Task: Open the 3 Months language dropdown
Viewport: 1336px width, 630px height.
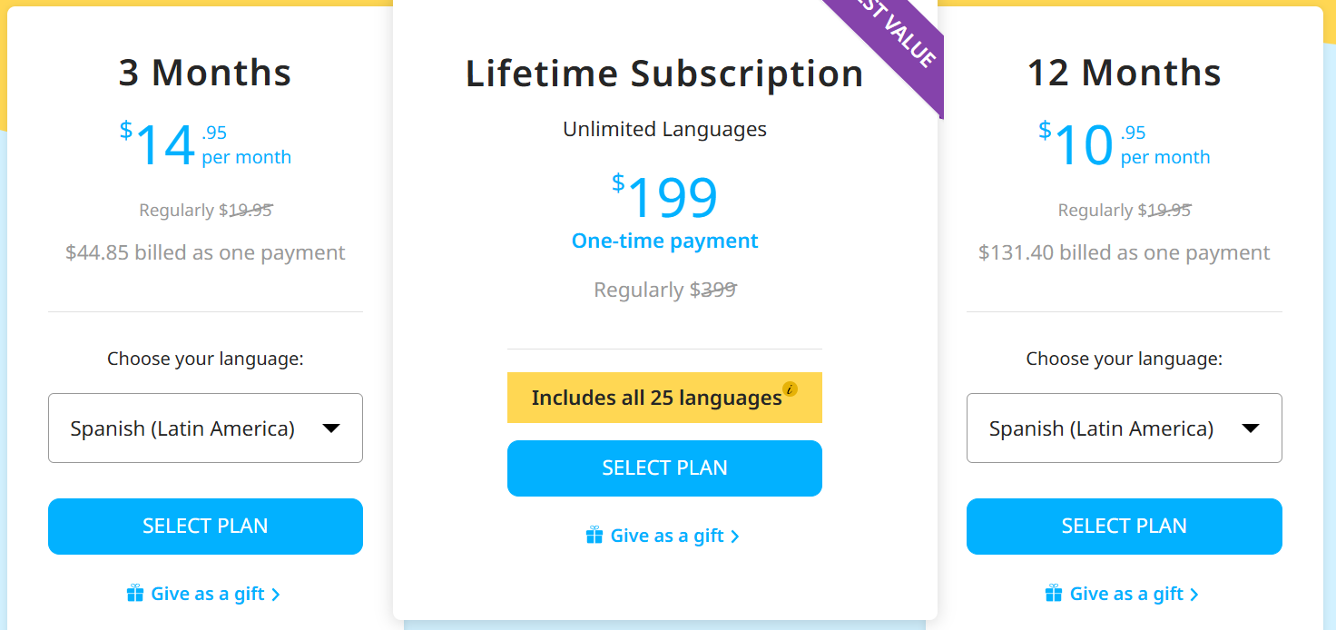Action: [x=205, y=428]
